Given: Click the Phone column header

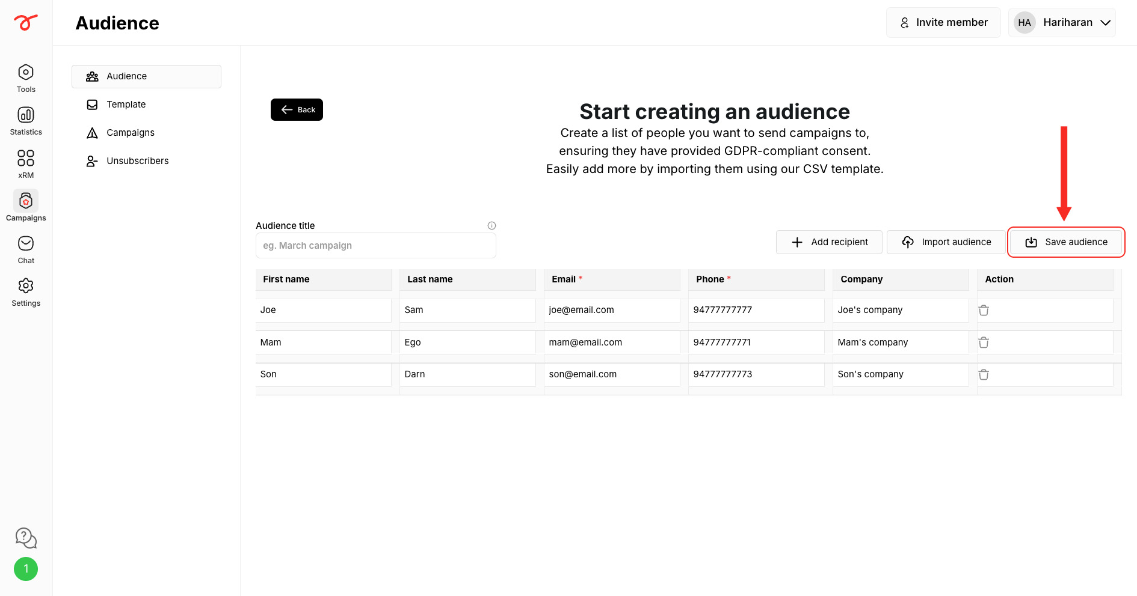Looking at the screenshot, I should point(757,279).
